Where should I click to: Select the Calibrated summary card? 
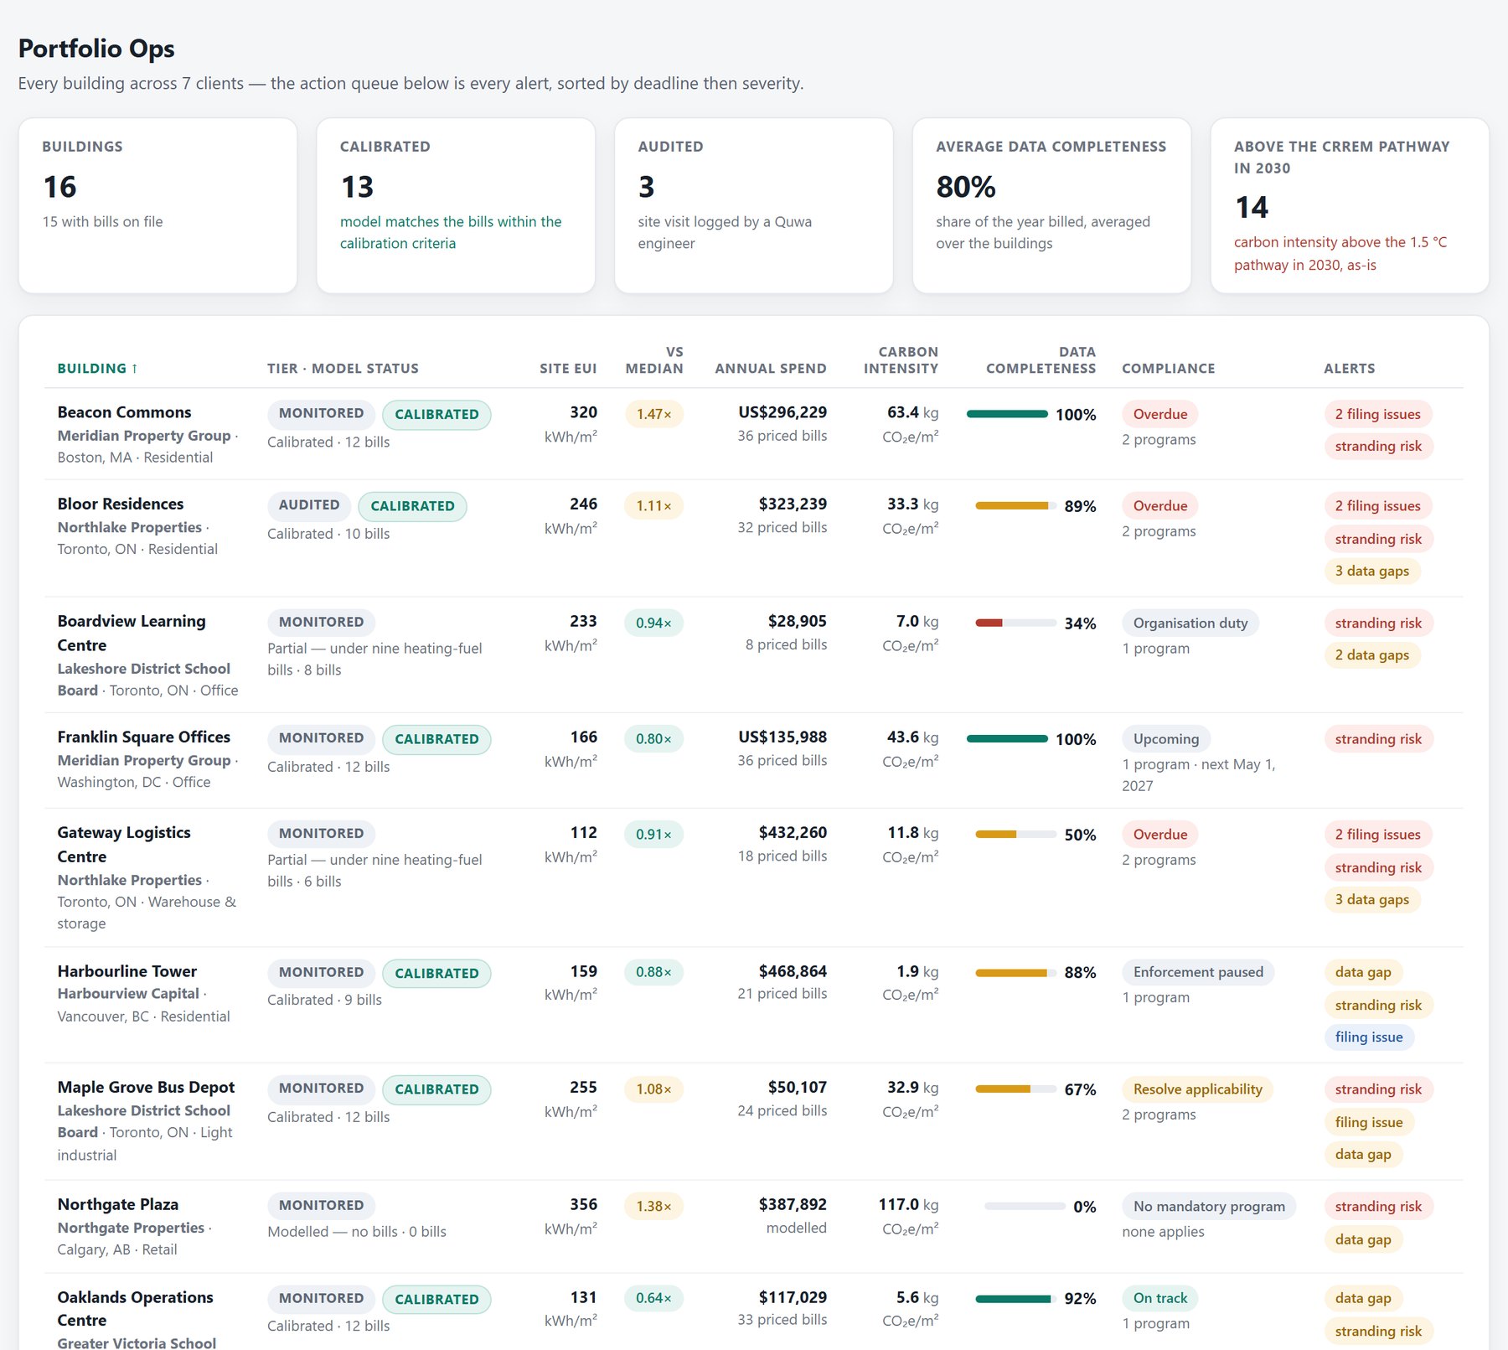[x=456, y=205]
